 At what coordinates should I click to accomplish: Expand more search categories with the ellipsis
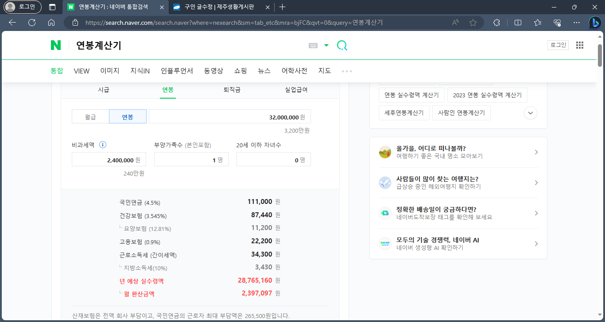tap(347, 71)
